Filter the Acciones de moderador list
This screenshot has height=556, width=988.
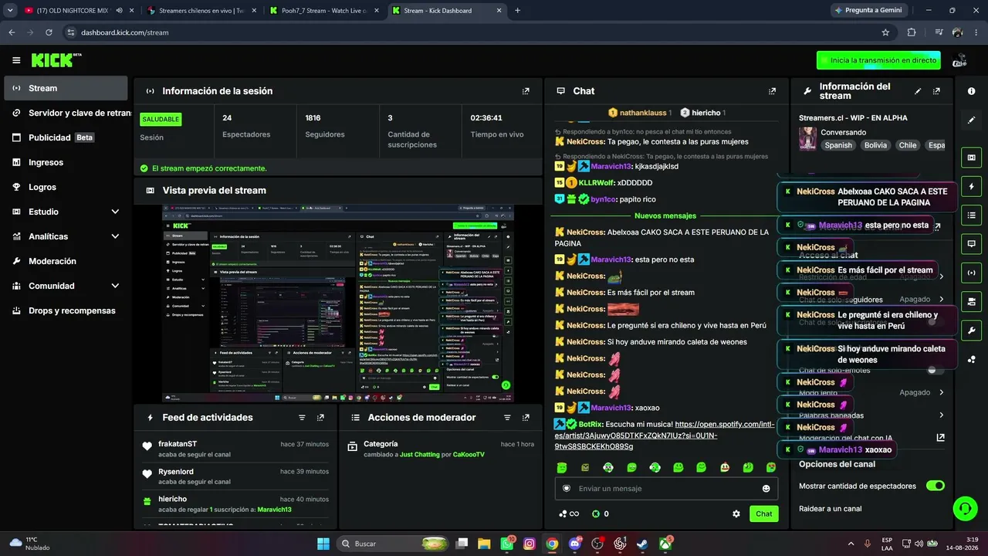click(x=507, y=417)
